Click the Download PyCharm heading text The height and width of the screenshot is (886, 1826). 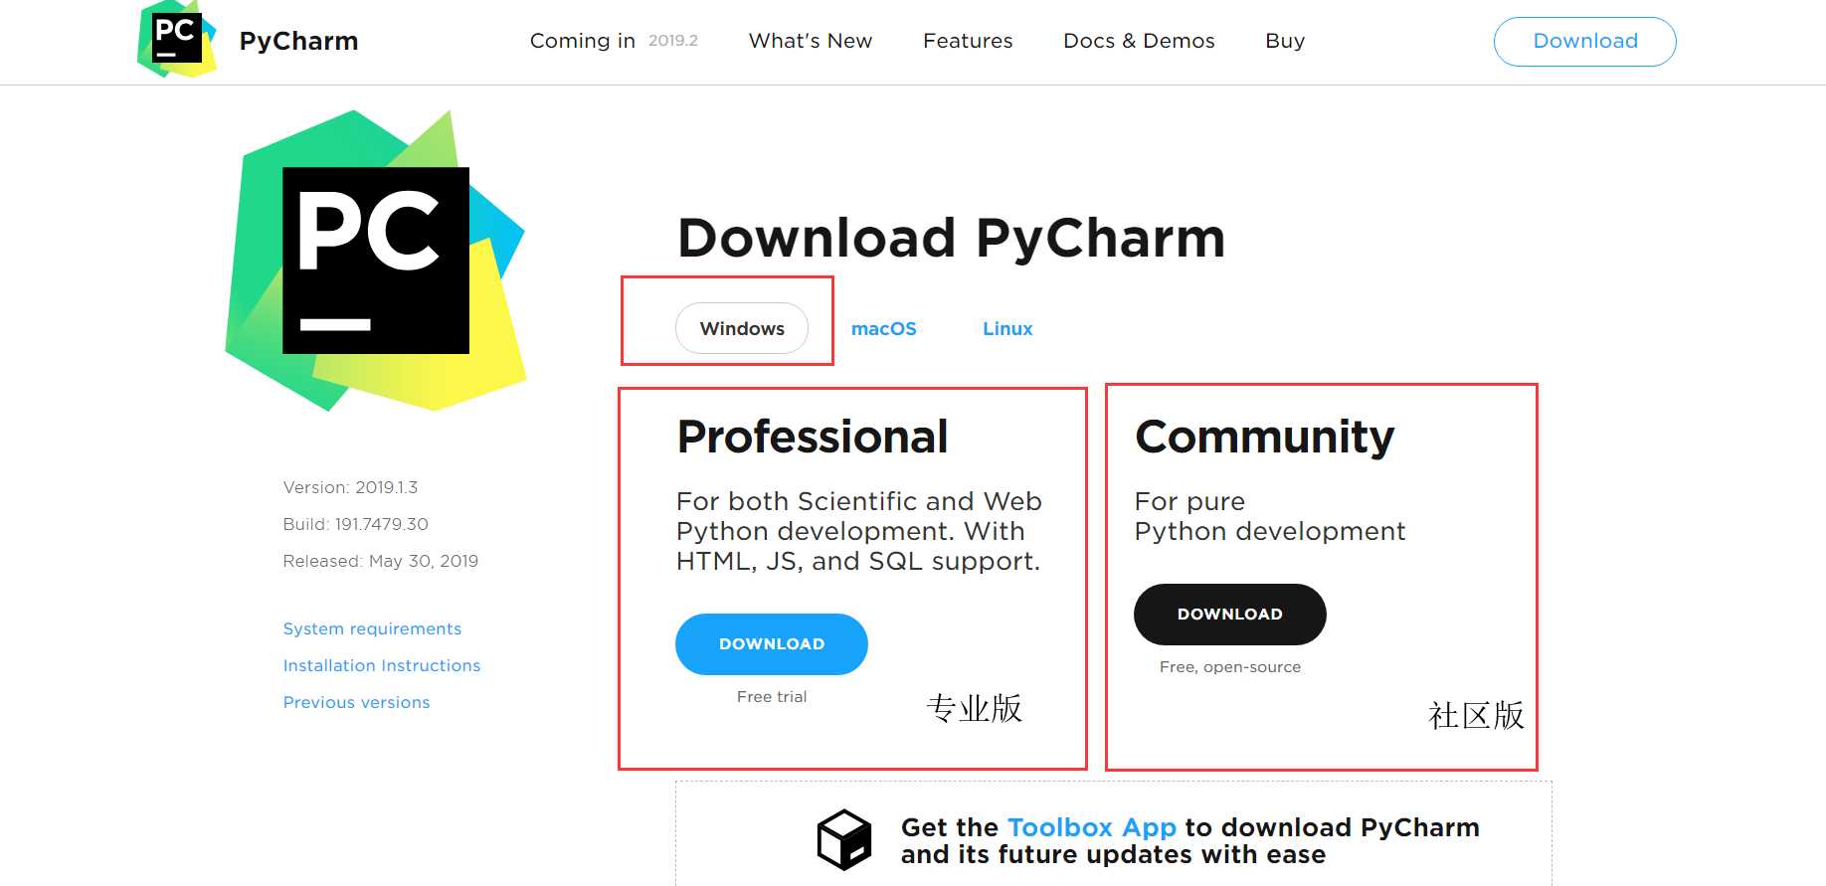pyautogui.click(x=952, y=238)
